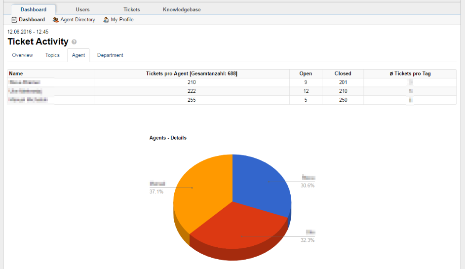Click the open count 5 cell
465x269 pixels.
(306, 100)
